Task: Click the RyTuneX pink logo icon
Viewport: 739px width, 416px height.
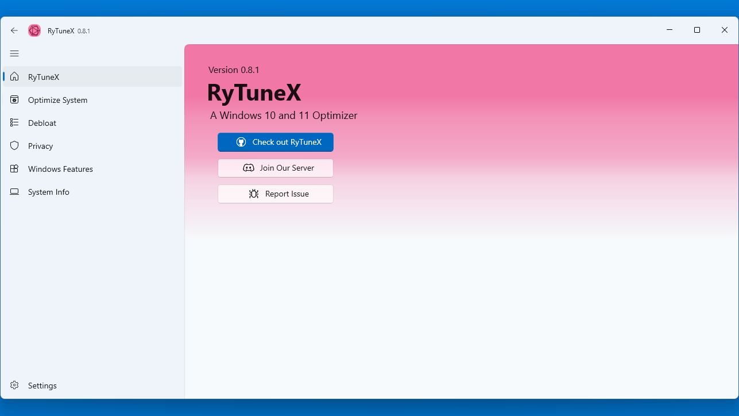Action: tap(34, 30)
